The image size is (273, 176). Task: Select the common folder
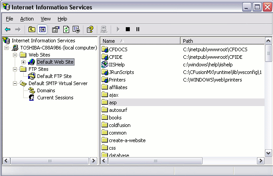(x=117, y=133)
